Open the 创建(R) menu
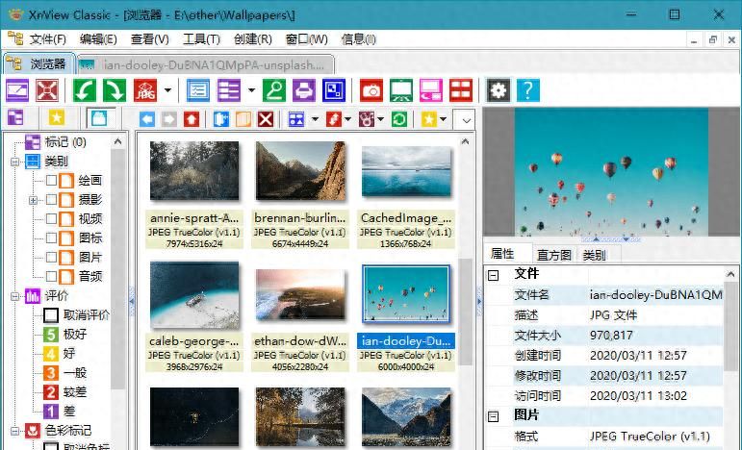The height and width of the screenshot is (450, 742). coord(253,39)
